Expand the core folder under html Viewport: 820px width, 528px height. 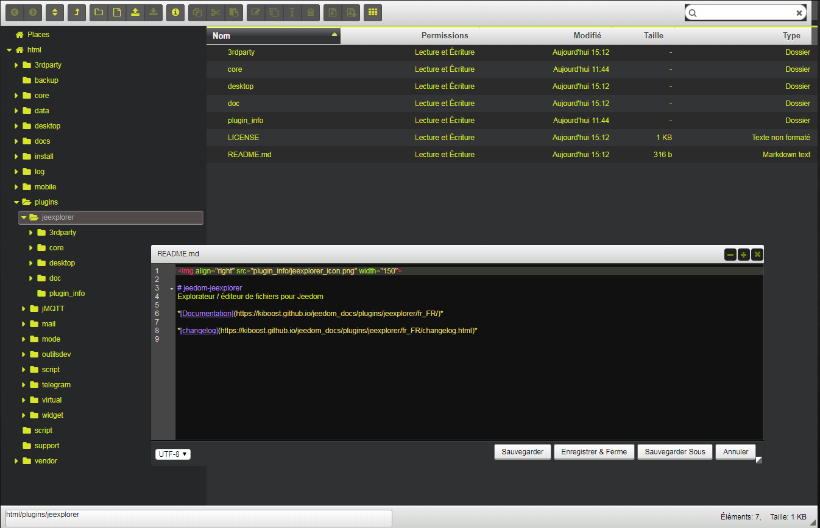(16, 96)
